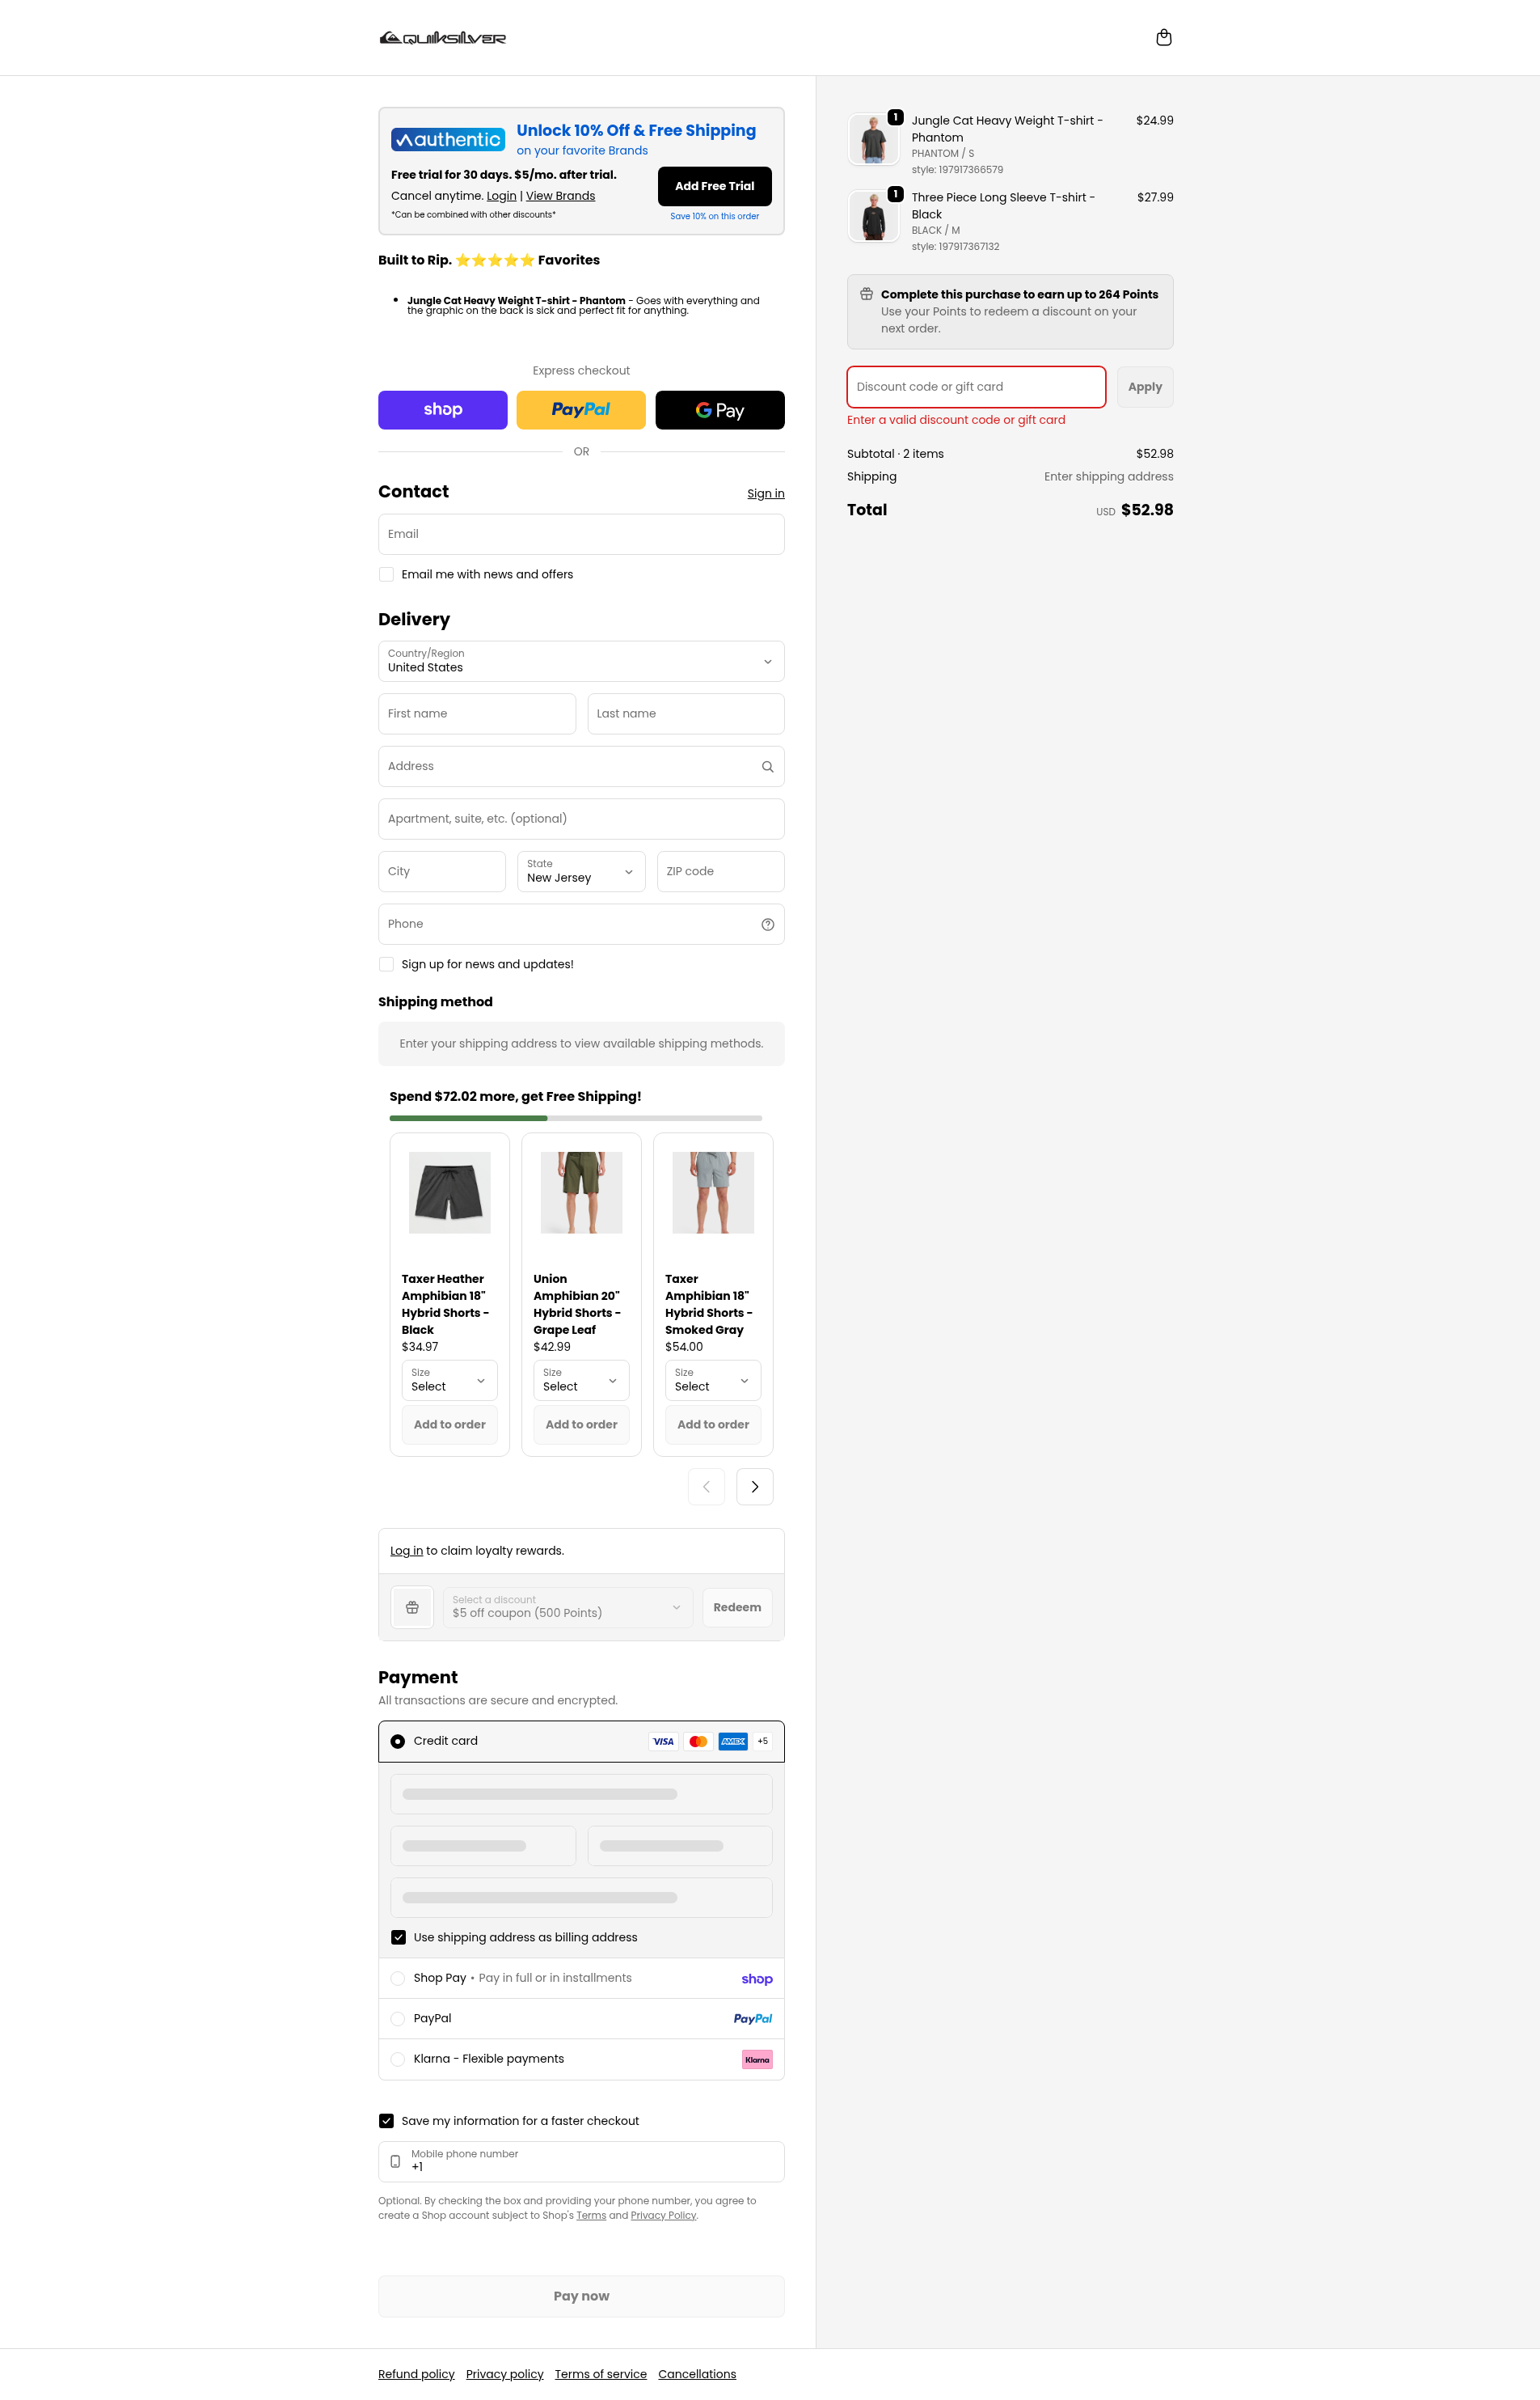
Task: Click the phone field help icon
Action: tap(767, 925)
